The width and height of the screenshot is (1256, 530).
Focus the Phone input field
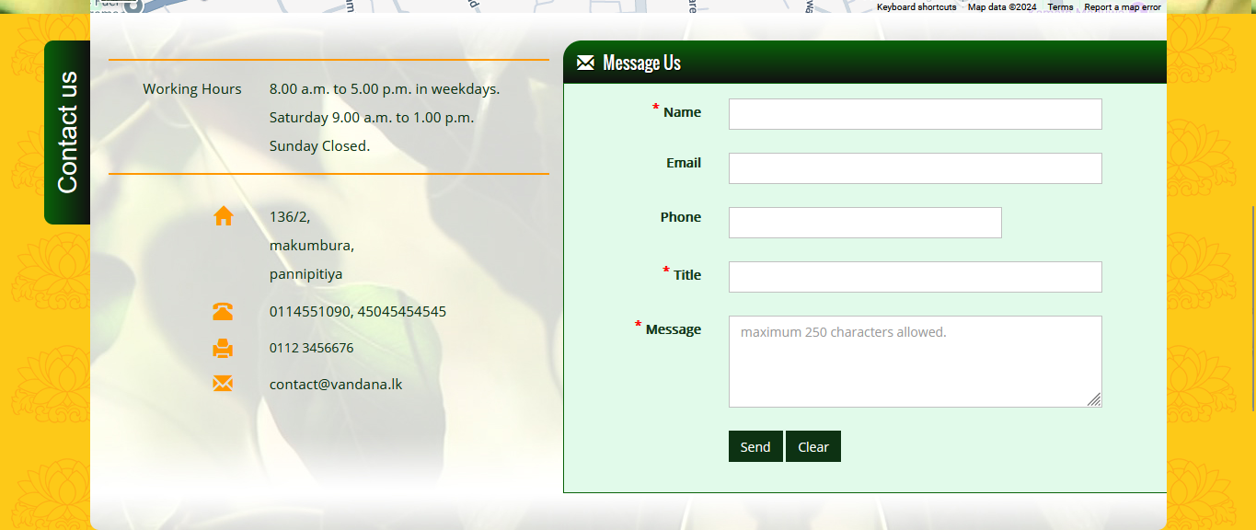click(864, 223)
